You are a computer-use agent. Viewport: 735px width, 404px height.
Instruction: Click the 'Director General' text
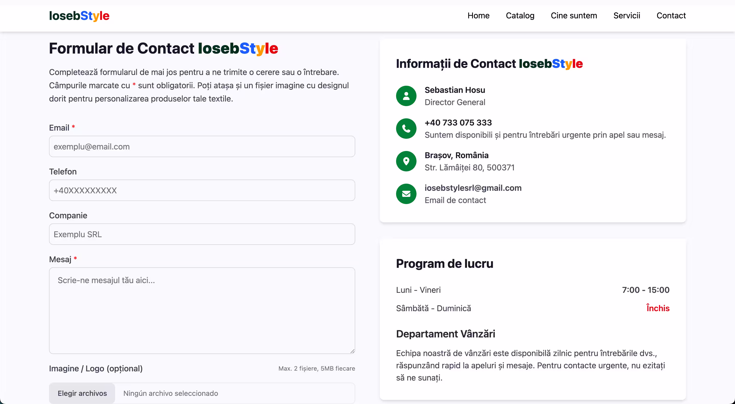click(x=455, y=102)
